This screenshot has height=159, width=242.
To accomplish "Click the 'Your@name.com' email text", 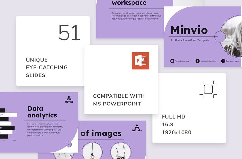I will (x=183, y=61).
